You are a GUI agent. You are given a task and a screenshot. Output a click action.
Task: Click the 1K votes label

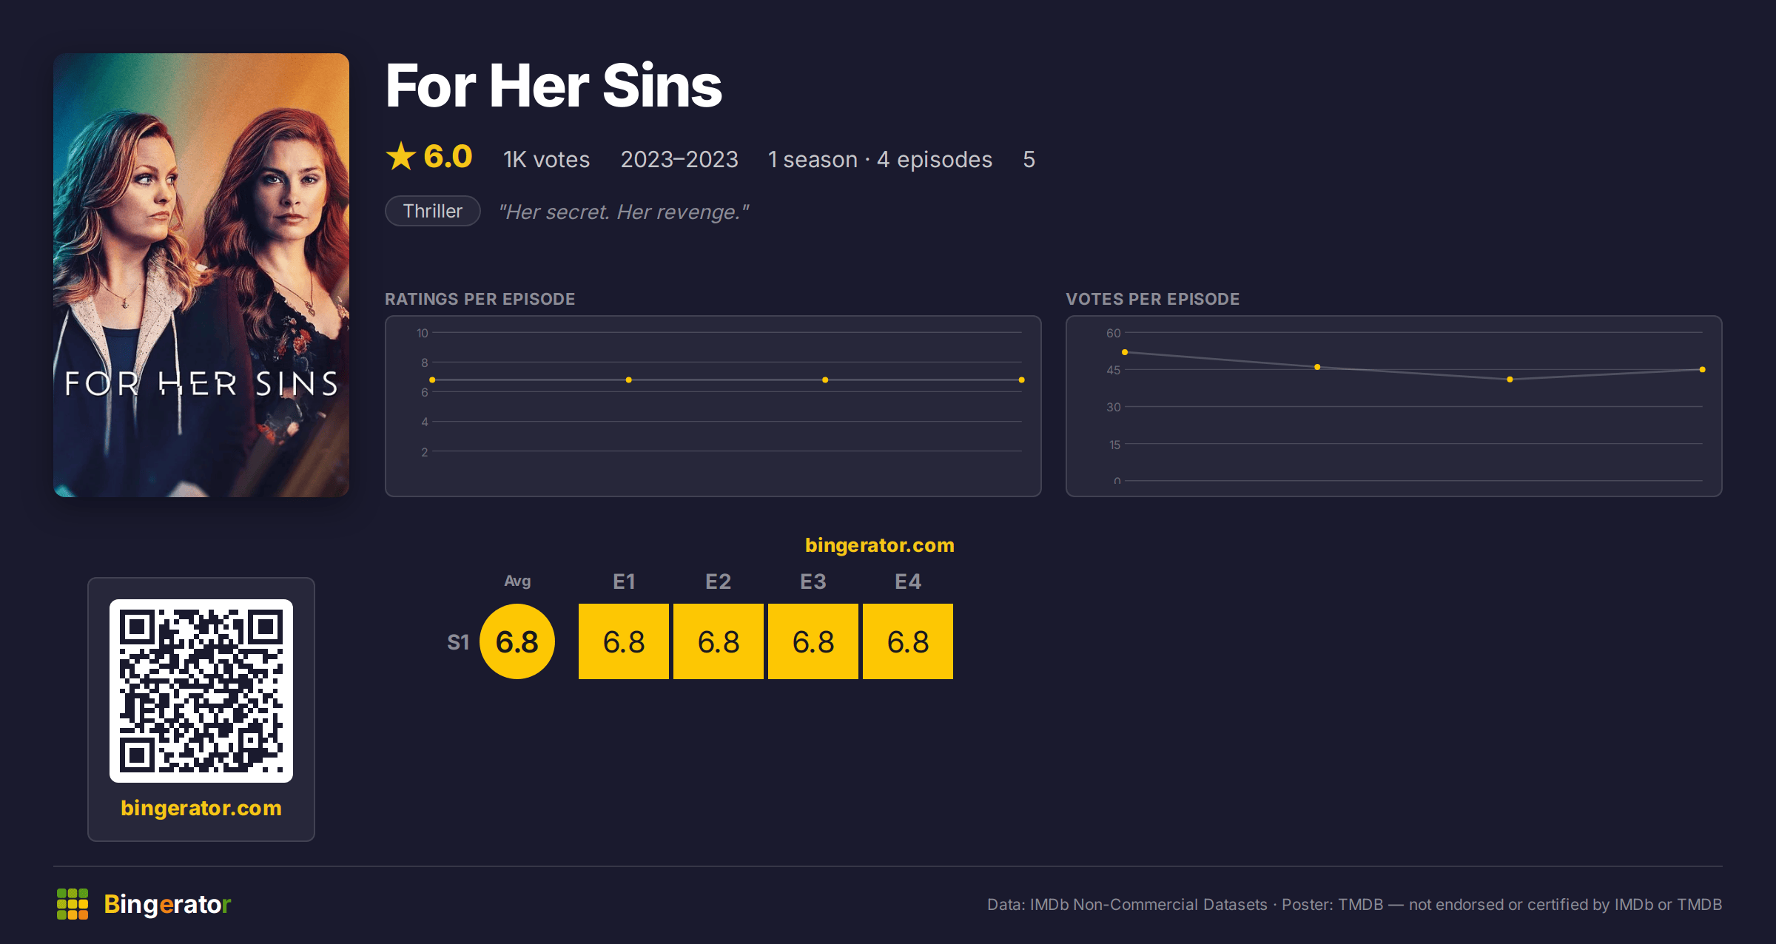(x=547, y=160)
